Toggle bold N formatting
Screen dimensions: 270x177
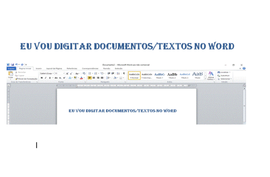(42, 78)
